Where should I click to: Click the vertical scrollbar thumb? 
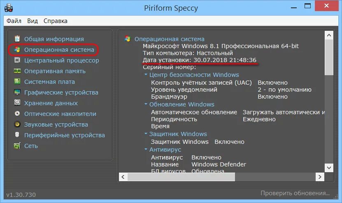pyautogui.click(x=329, y=57)
